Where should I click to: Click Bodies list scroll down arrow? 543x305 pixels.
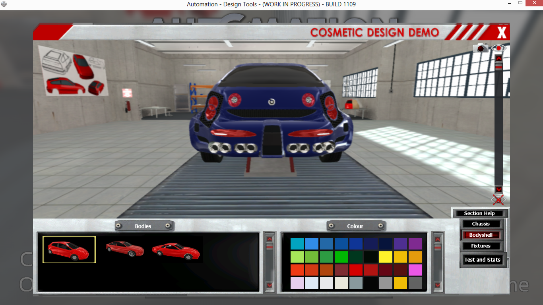point(270,285)
